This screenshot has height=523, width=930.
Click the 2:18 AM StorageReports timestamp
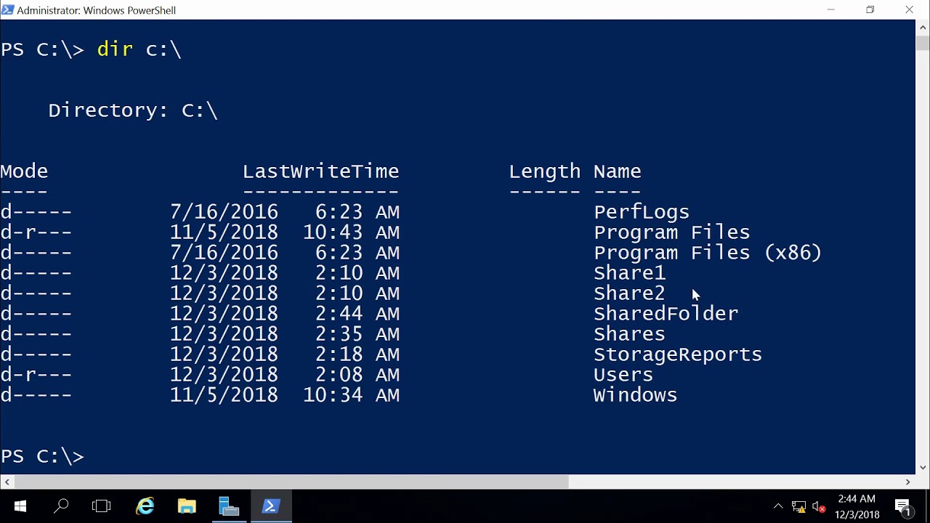(x=357, y=354)
